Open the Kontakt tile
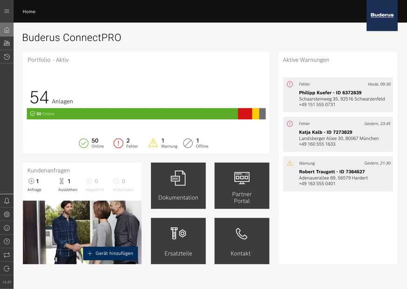Image resolution: width=407 pixels, height=289 pixels. (x=242, y=241)
